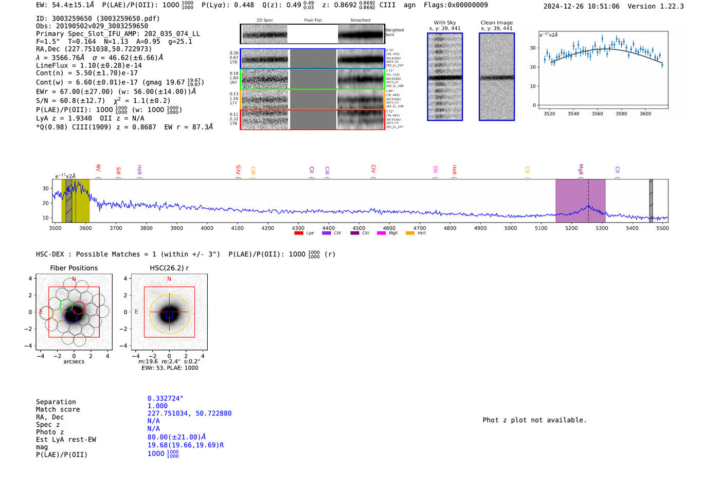The height and width of the screenshot is (490, 720).
Task: Click the Q(0.98) CIII(1909) solution line
Action: coord(124,127)
